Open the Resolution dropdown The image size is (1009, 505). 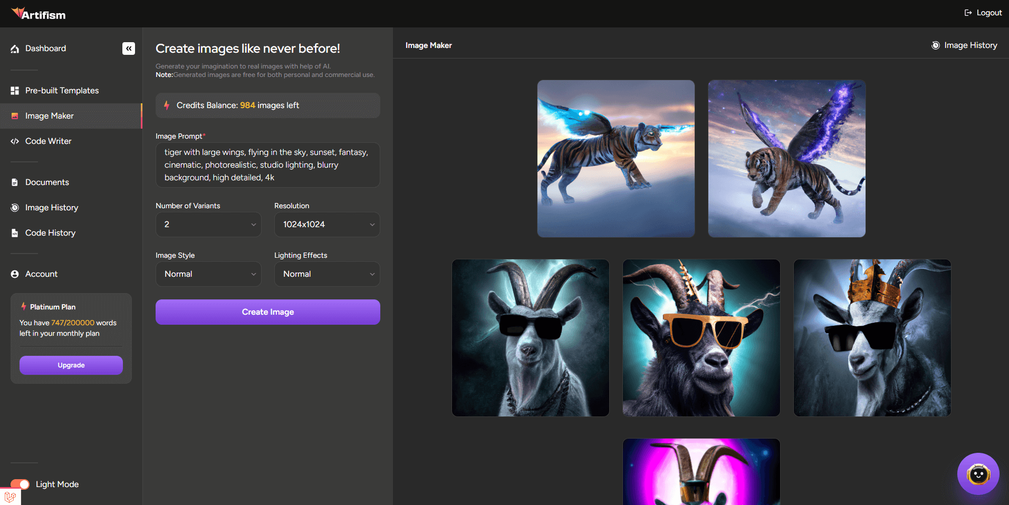[x=327, y=225]
